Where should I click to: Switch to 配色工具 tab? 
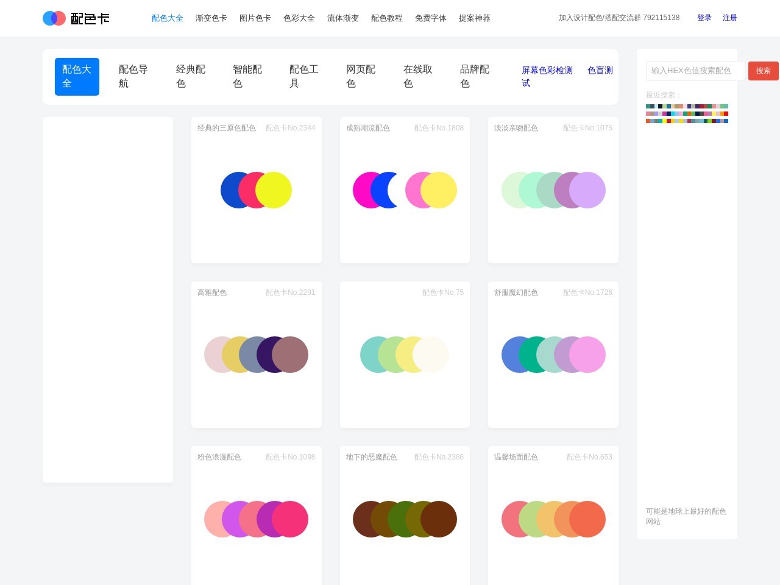[x=304, y=77]
